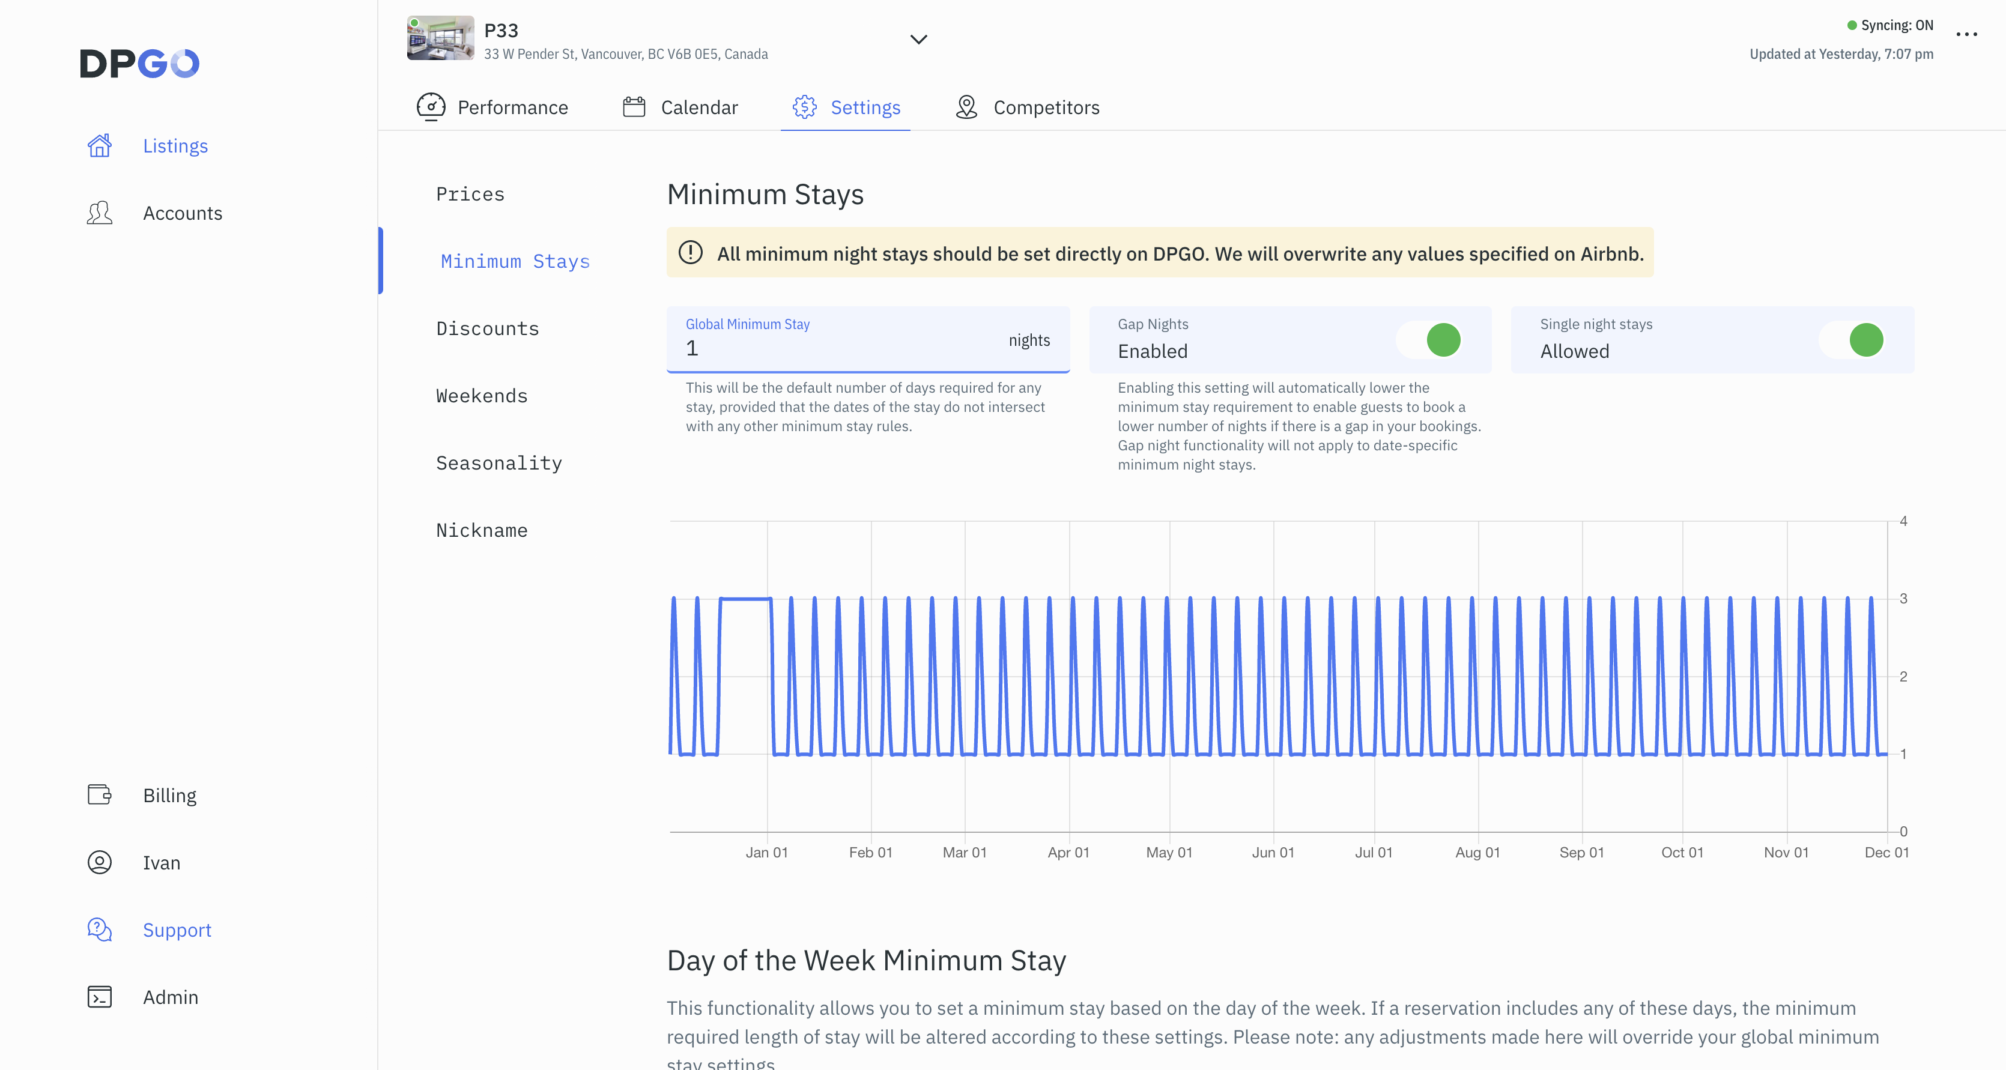The height and width of the screenshot is (1070, 2006).
Task: Click the Ivan user profile icon
Action: [x=100, y=862]
